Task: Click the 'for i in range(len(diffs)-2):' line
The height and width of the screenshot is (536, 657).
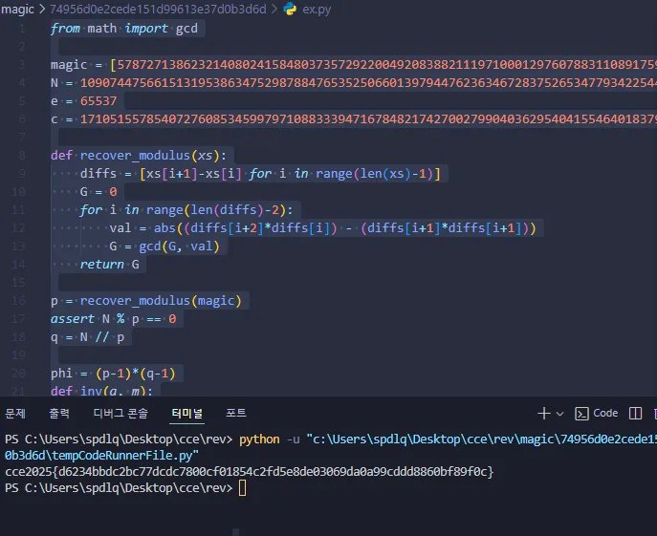Action: tap(186, 210)
